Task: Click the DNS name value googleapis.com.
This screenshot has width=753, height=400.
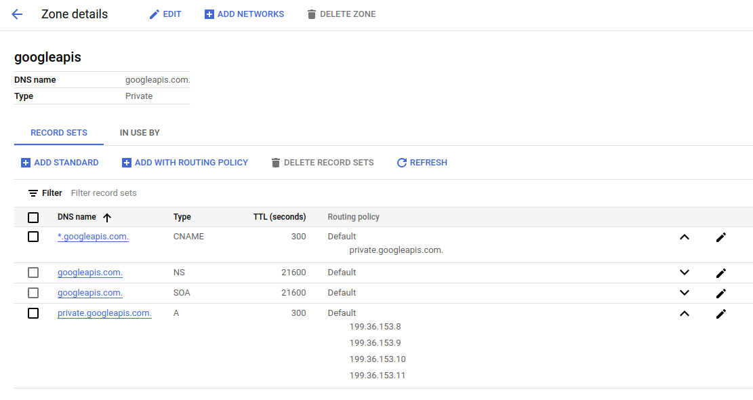Action: pos(158,80)
